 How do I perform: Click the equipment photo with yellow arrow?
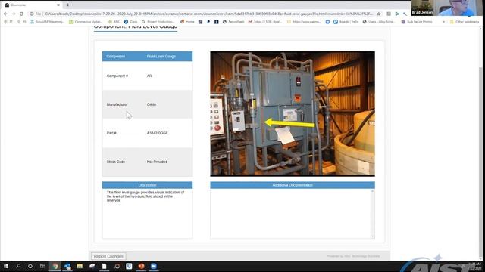coord(293,114)
